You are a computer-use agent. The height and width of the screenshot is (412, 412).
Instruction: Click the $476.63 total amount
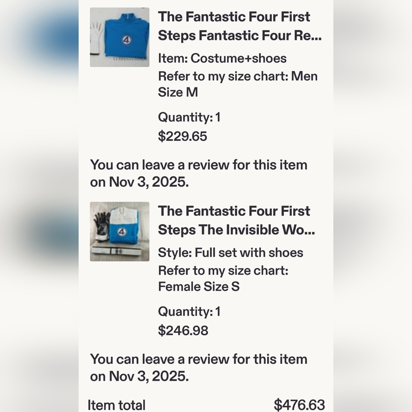[299, 405]
